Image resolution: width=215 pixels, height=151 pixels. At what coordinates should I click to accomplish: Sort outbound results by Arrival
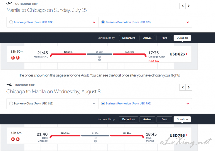click(147, 38)
